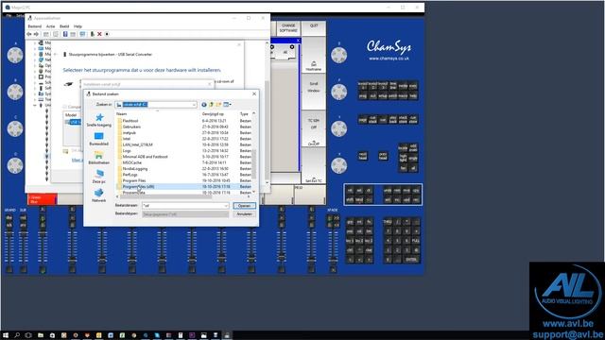Open Netwerk in the dialog sidebar
Viewport: 605px width, 340px height.
coord(98,195)
